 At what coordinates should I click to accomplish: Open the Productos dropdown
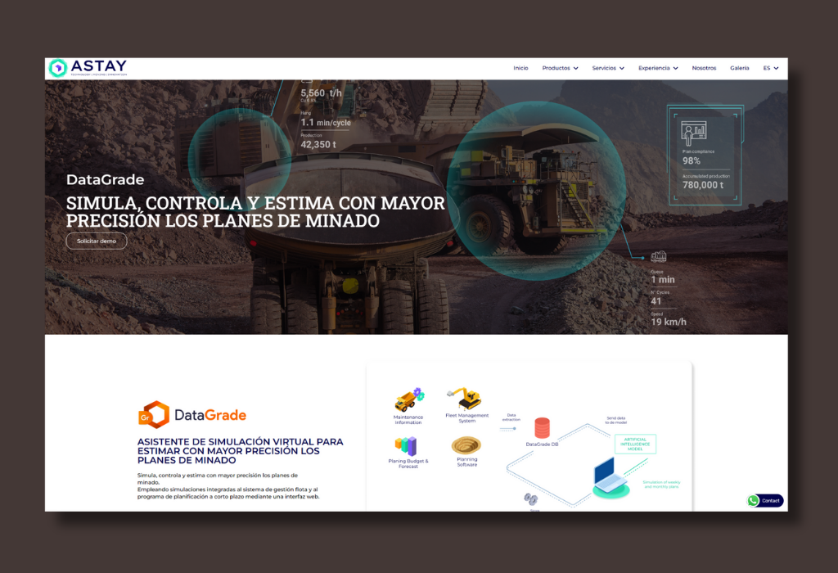560,68
